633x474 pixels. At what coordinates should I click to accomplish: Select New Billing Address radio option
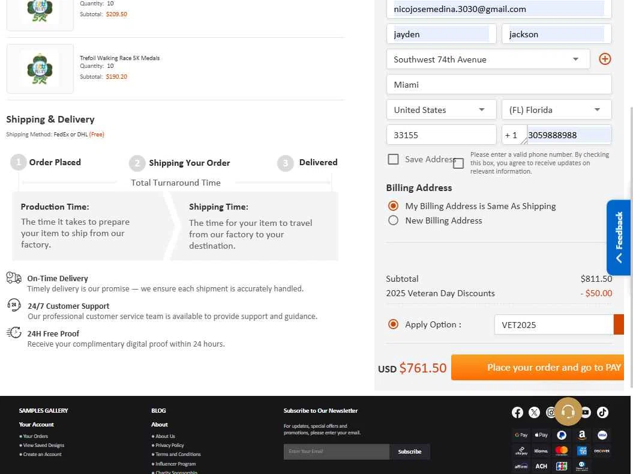393,220
